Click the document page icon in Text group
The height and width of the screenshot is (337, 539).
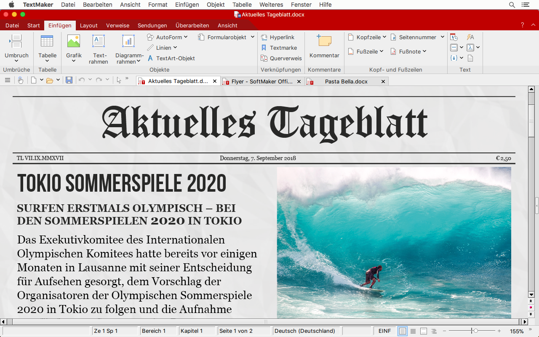click(470, 58)
